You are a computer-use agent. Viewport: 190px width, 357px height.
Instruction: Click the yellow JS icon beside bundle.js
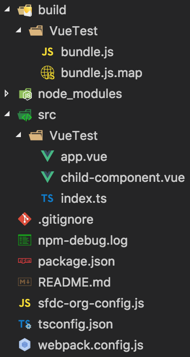coord(47,52)
